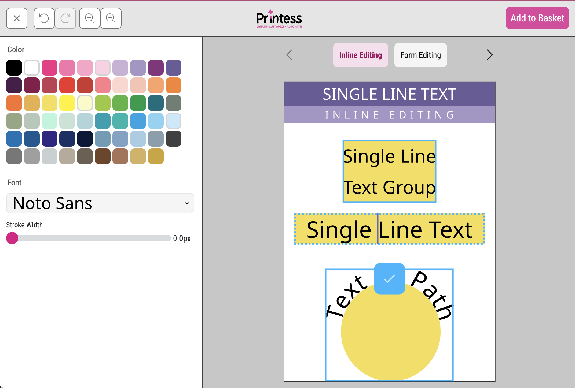Screen dimensions: 575x388
Task: Close the editor with the X button
Action: (17, 18)
